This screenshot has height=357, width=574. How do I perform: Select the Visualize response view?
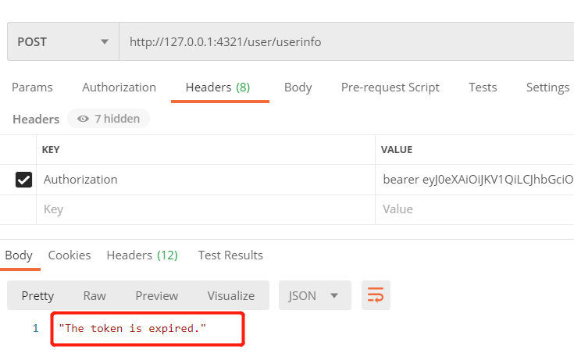230,295
